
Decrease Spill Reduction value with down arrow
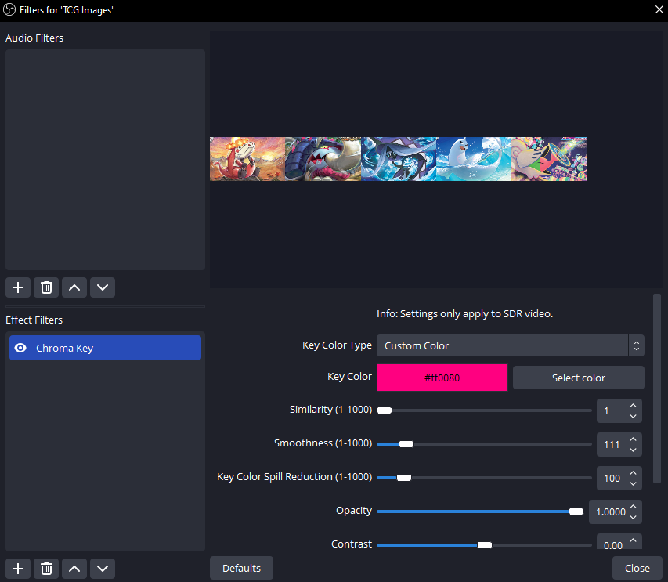[x=633, y=483]
